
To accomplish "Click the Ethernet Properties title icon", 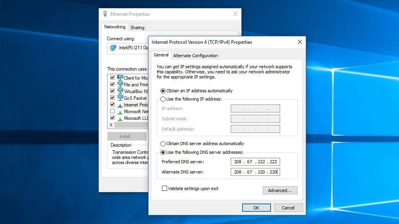I will (105, 14).
